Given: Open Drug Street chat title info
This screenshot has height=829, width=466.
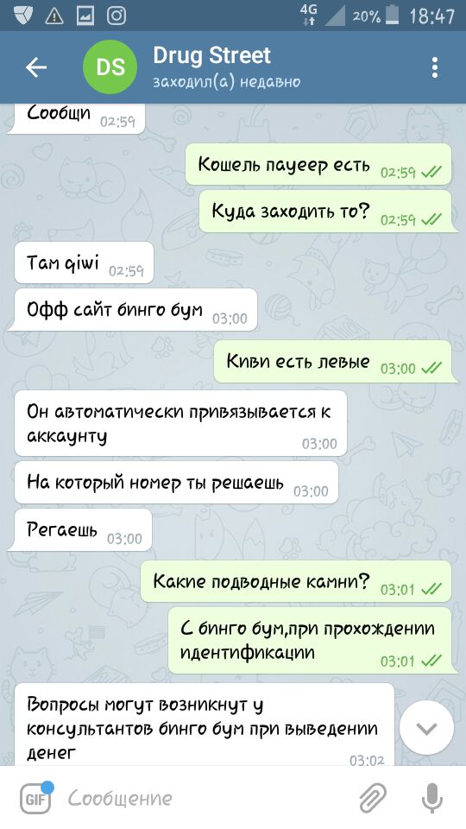Looking at the screenshot, I should (212, 55).
